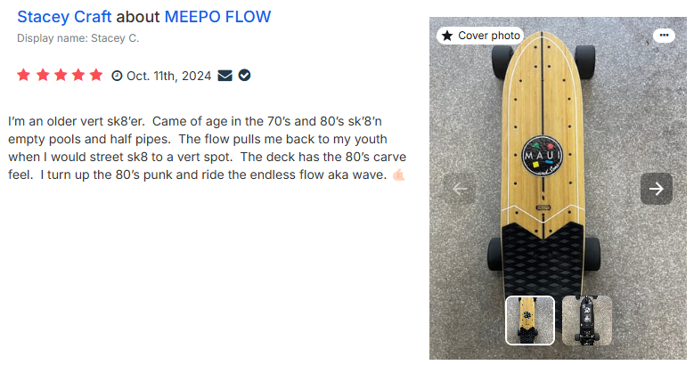Click the fourth red rating star
694x365 pixels.
(x=78, y=76)
